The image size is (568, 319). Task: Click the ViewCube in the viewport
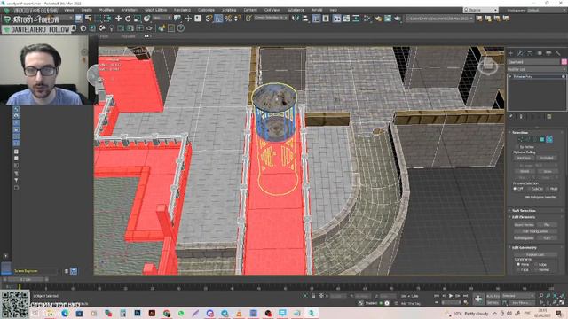[x=488, y=65]
